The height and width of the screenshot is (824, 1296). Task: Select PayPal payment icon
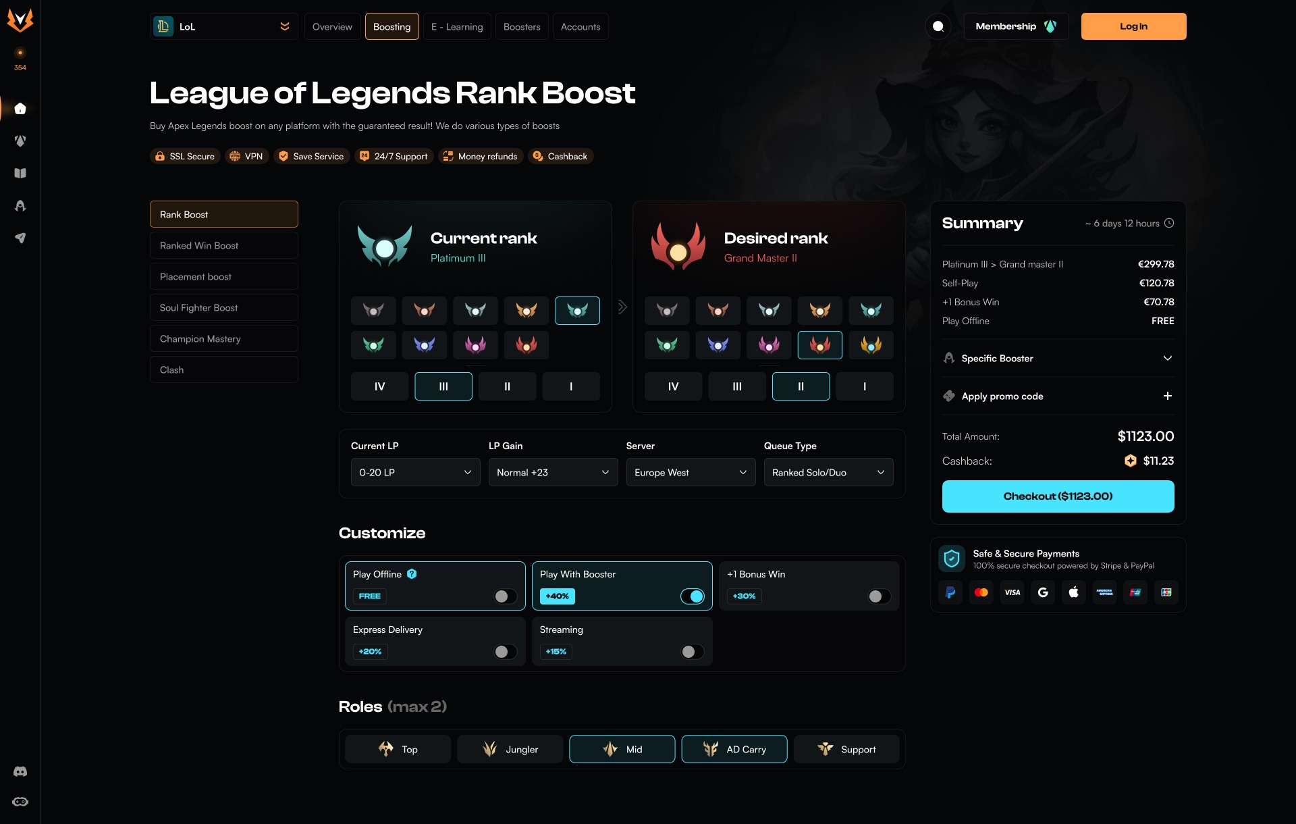point(950,592)
